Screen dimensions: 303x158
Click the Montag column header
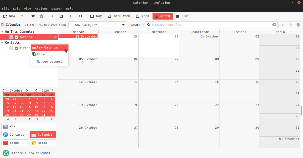pyautogui.click(x=78, y=32)
